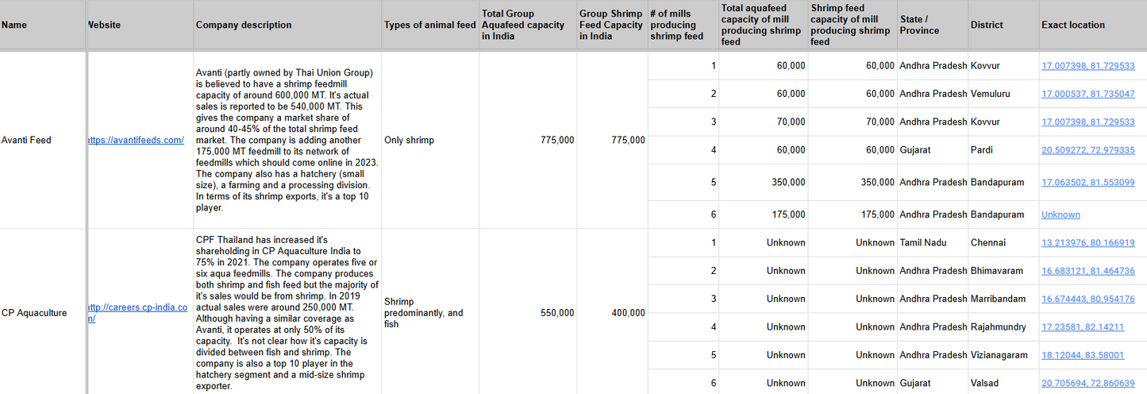Click the Avanti company description text cell

pyautogui.click(x=287, y=141)
